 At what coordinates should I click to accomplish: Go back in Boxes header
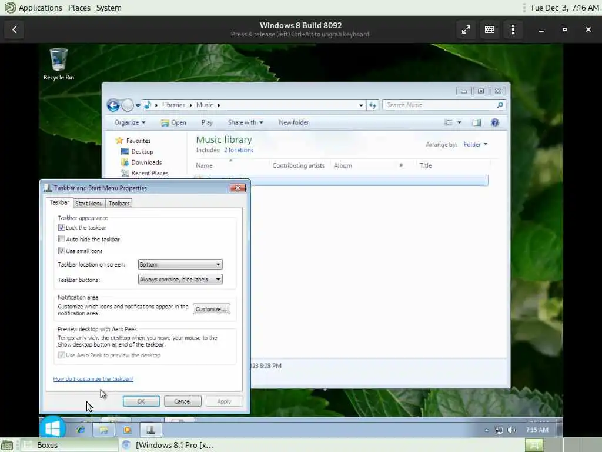point(15,29)
